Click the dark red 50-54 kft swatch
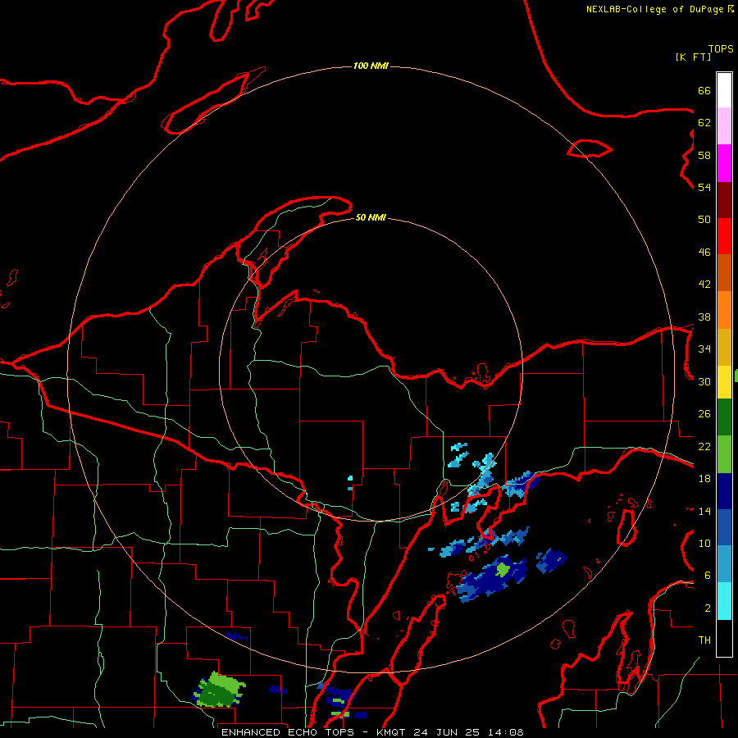The height and width of the screenshot is (738, 738). point(724,200)
